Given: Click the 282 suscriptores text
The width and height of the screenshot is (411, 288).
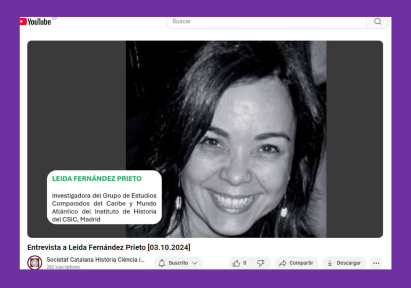Looking at the screenshot, I should [63, 267].
